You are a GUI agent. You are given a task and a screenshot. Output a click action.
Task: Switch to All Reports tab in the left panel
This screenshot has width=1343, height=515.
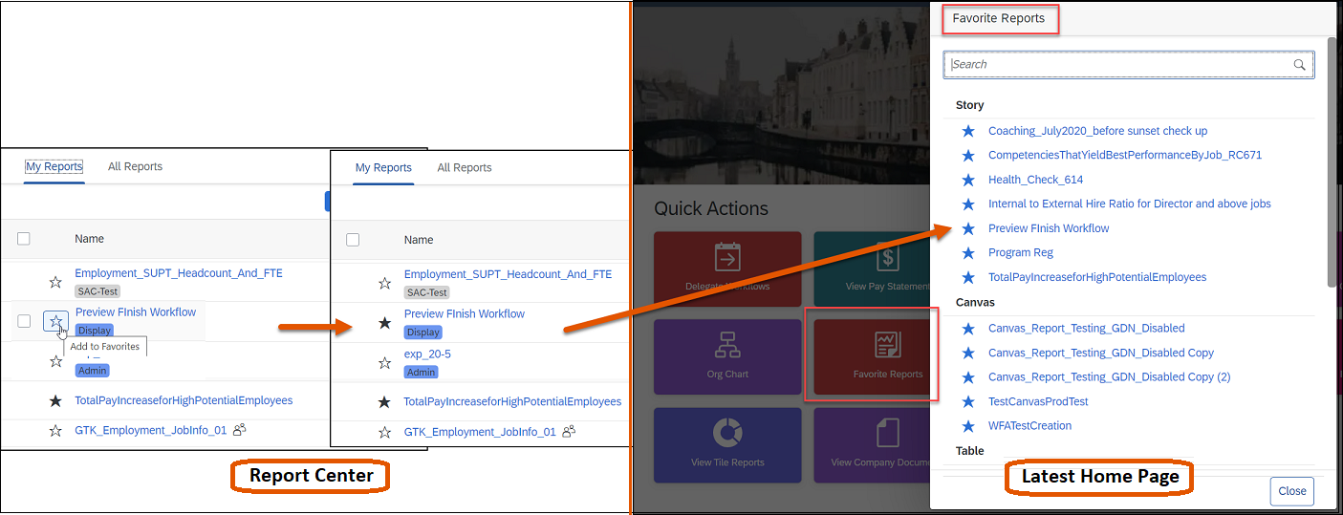[x=135, y=166]
